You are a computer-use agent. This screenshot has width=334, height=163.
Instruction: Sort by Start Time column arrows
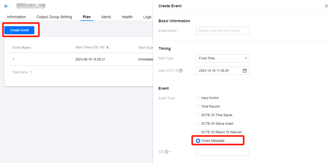click(x=107, y=47)
